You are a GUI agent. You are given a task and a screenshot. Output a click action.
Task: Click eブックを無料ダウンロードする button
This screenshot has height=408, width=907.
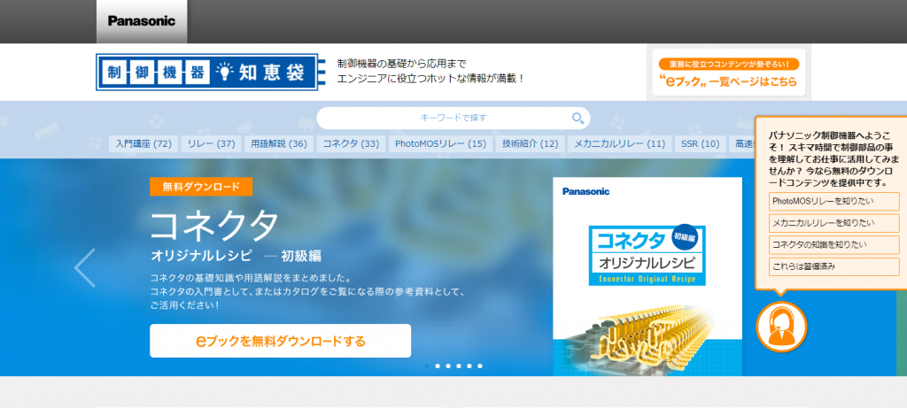(x=281, y=341)
